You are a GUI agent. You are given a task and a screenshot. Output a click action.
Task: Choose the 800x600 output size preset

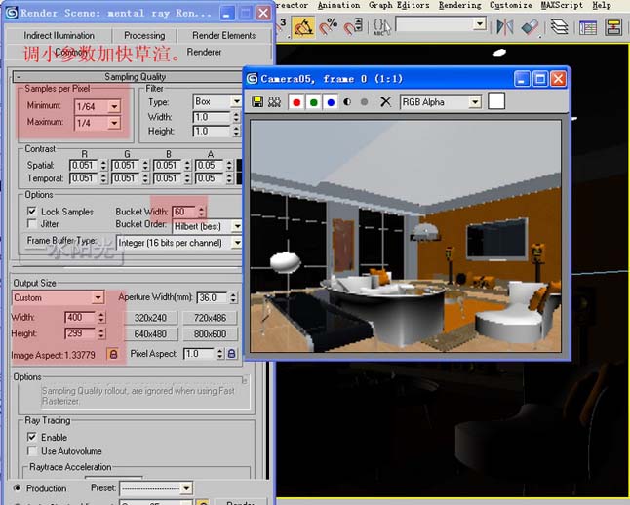tap(210, 333)
